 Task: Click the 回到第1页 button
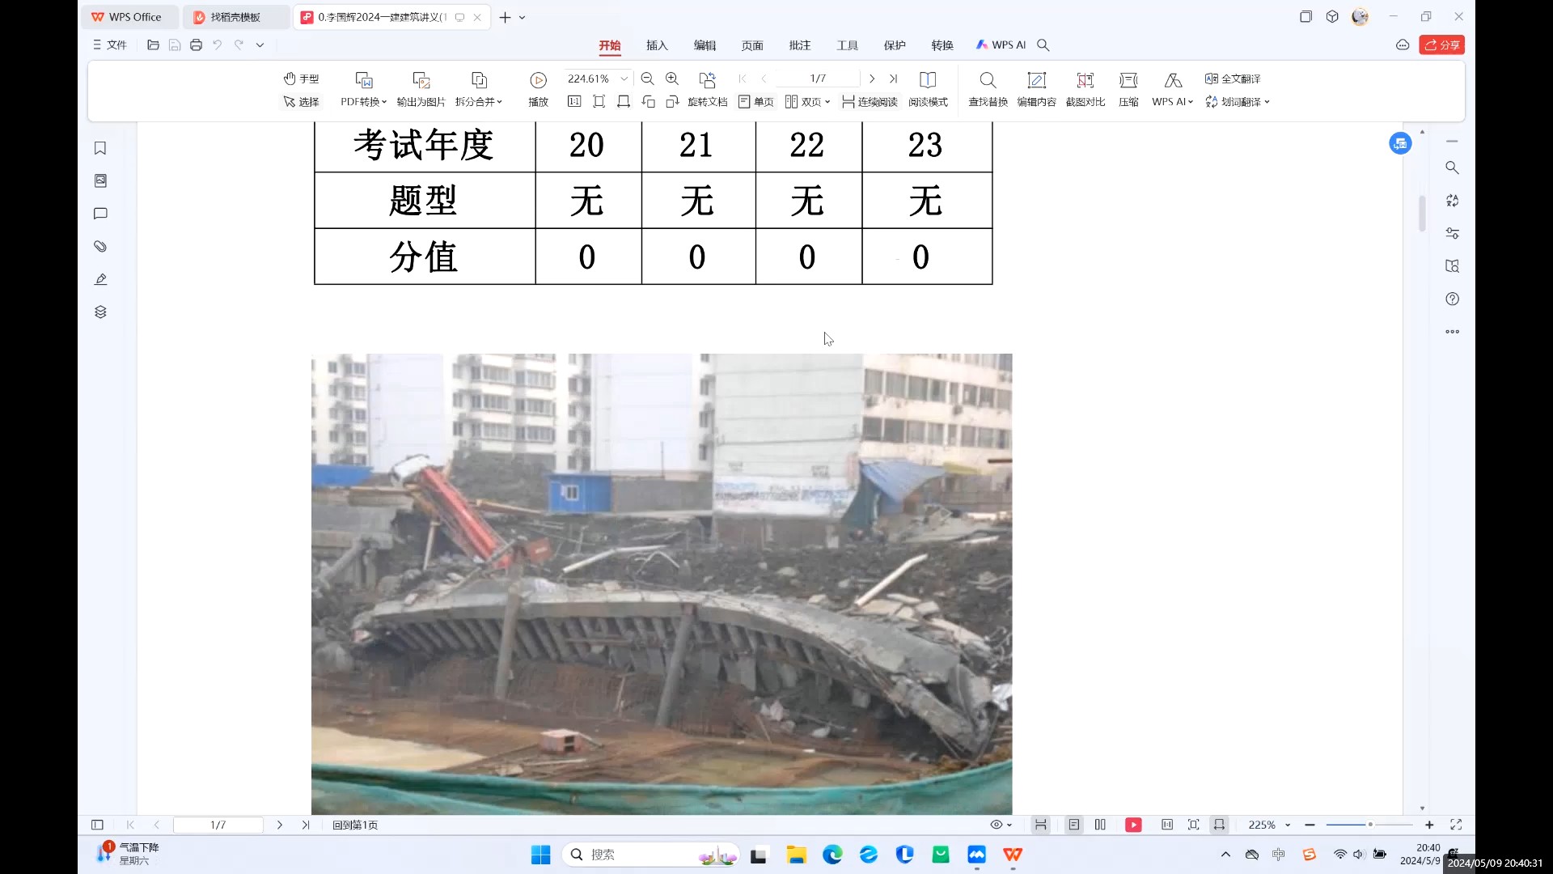pyautogui.click(x=355, y=825)
